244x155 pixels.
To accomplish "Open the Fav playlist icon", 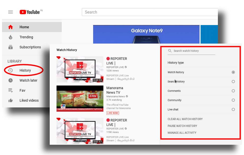I will click(x=10, y=90).
